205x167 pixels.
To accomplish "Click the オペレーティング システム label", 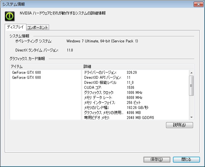I will 33,41.
